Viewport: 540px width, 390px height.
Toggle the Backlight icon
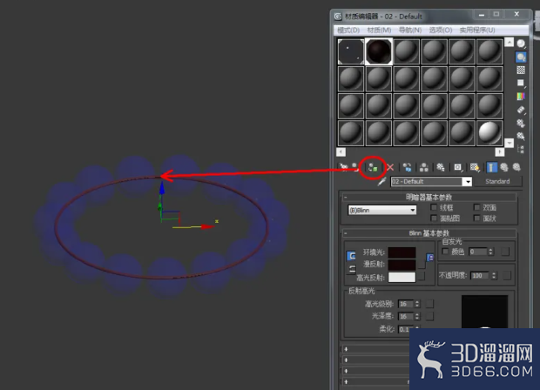click(521, 57)
